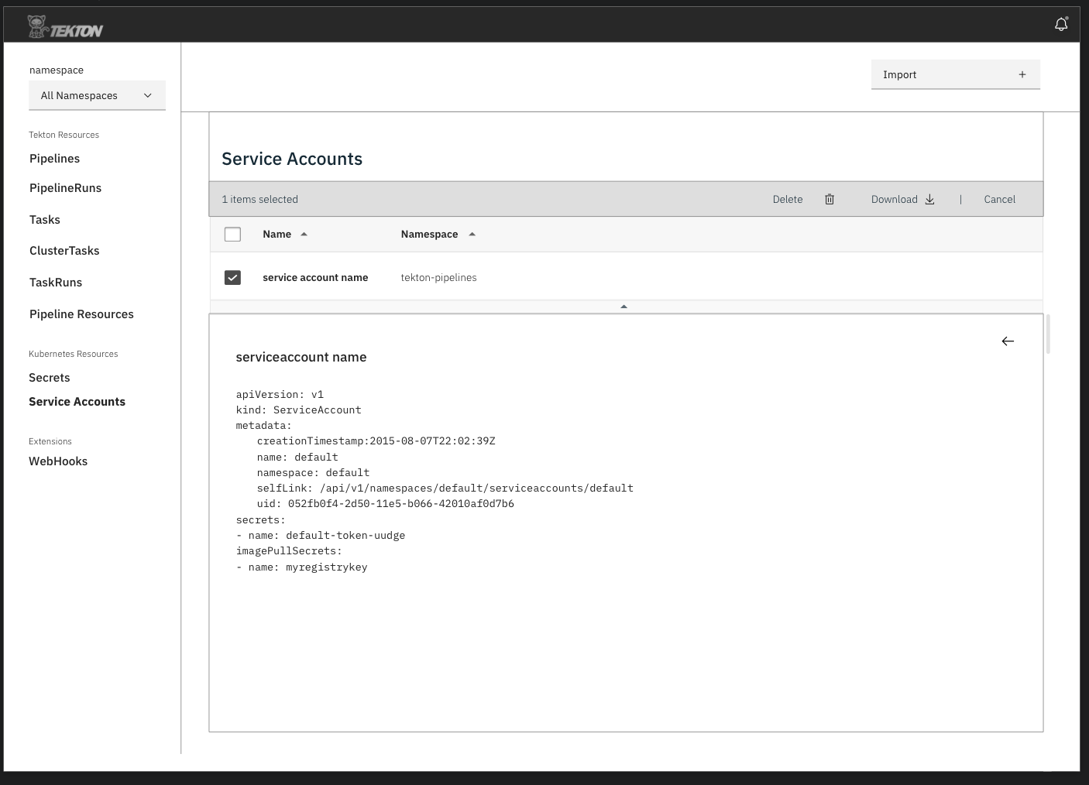Toggle sort order on the Namespace column
1089x785 pixels.
(472, 233)
